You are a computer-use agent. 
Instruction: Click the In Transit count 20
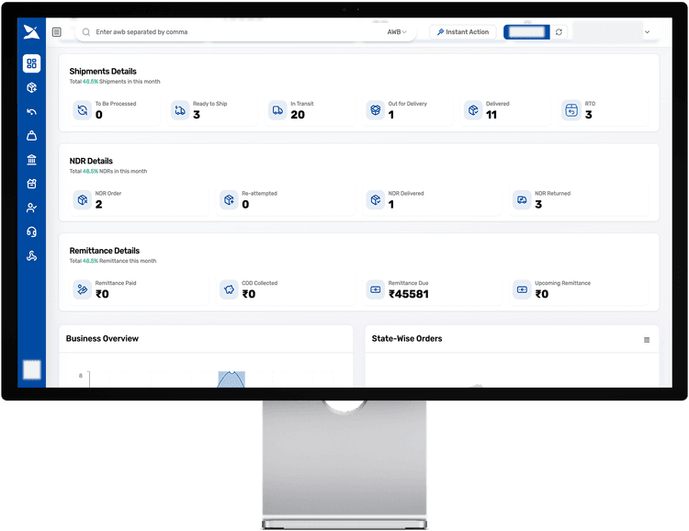298,115
